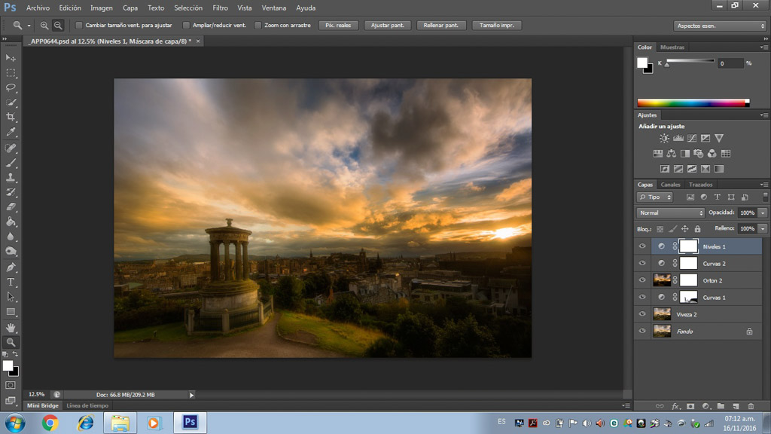Open the blend mode Normal dropdown
771x434 pixels.
pos(670,213)
